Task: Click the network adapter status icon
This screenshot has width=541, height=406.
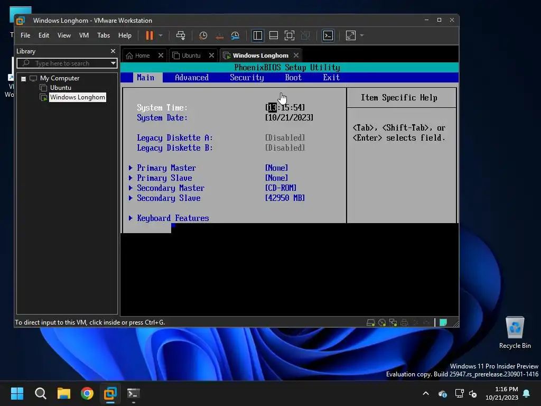Action: pyautogui.click(x=393, y=322)
